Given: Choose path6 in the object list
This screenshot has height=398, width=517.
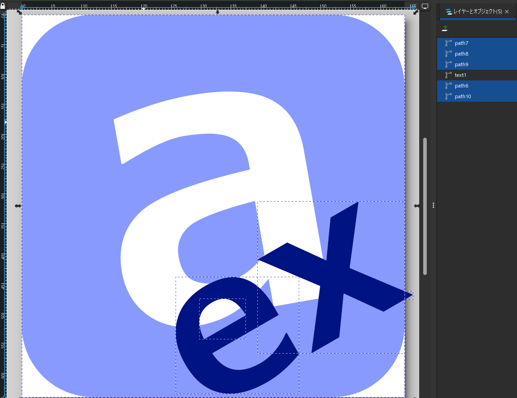Looking at the screenshot, I should 461,86.
